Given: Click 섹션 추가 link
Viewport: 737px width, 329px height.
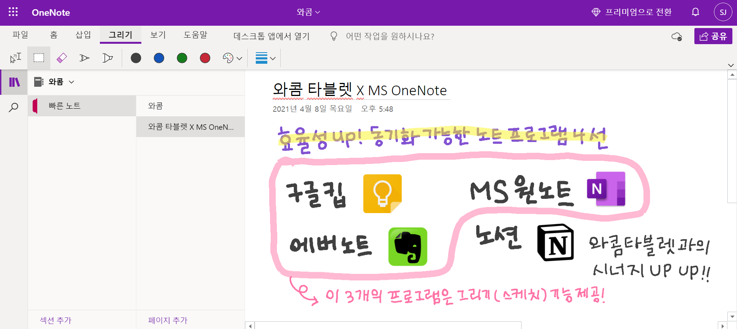Looking at the screenshot, I should 56,320.
